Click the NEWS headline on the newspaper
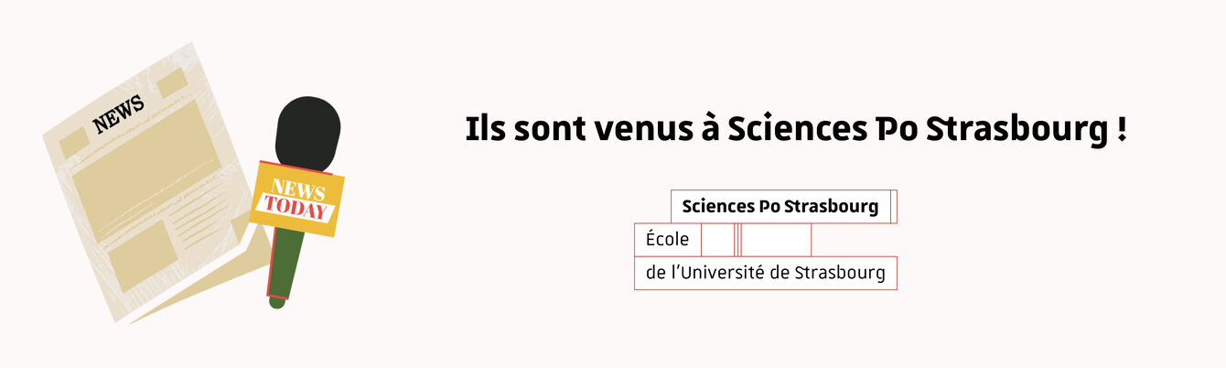This screenshot has width=1226, height=368. point(118,114)
